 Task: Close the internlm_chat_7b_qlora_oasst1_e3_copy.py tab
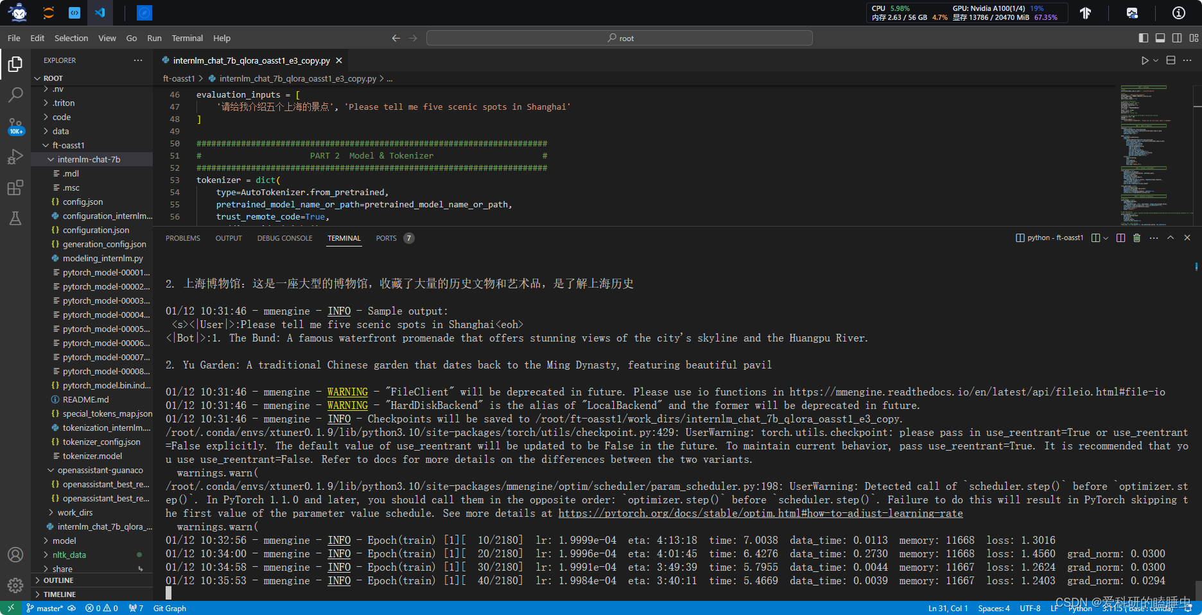click(x=339, y=60)
